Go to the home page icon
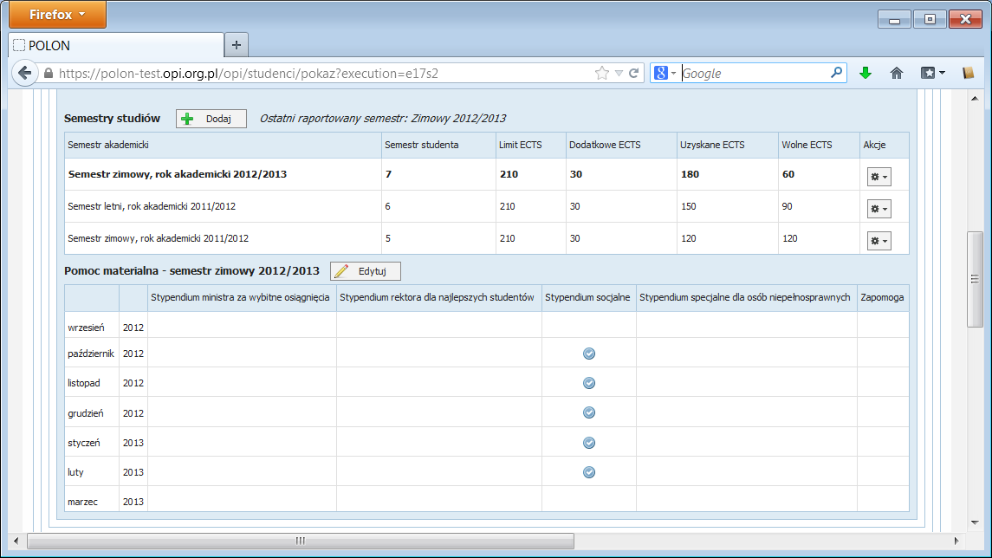 click(897, 74)
